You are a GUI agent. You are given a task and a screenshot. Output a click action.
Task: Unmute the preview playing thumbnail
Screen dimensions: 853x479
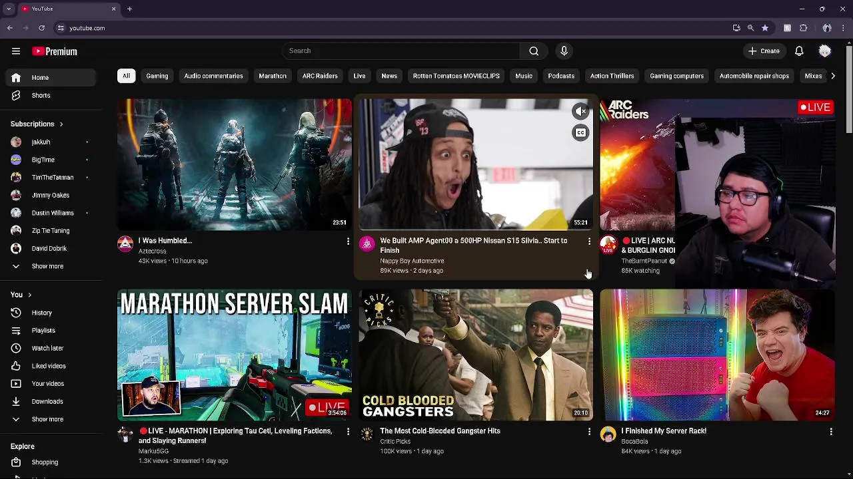[x=580, y=111]
